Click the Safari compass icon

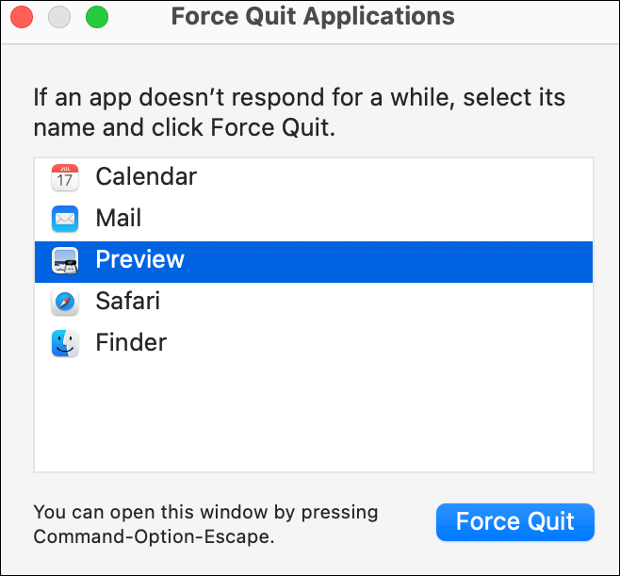(x=65, y=302)
